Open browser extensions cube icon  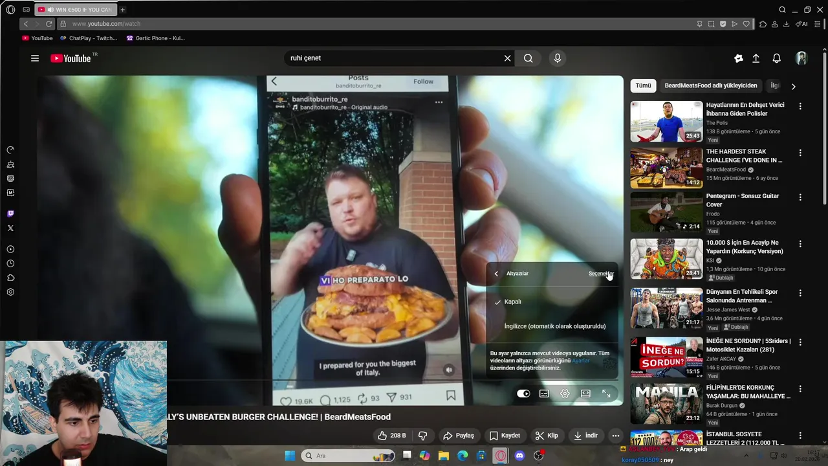coord(763,24)
